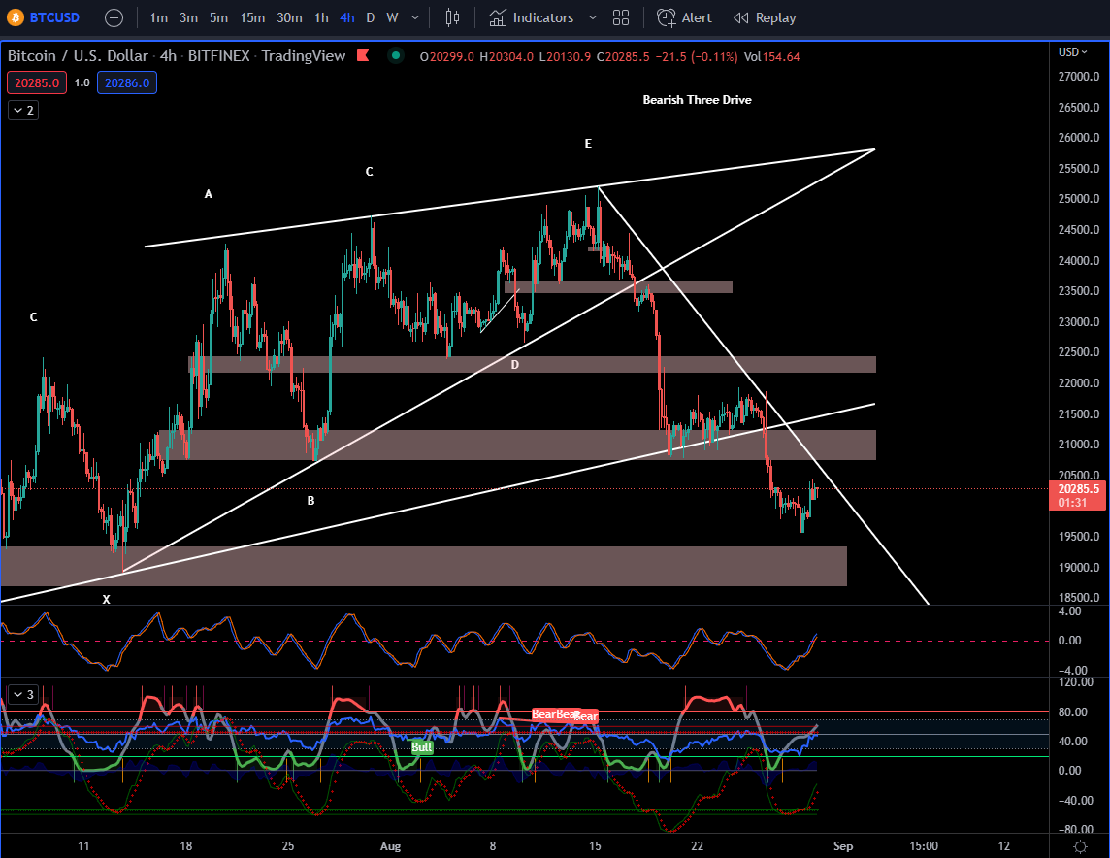Screen dimensions: 1110x858
Task: Add a symbol to compare with plus icon
Action: pyautogui.click(x=114, y=17)
